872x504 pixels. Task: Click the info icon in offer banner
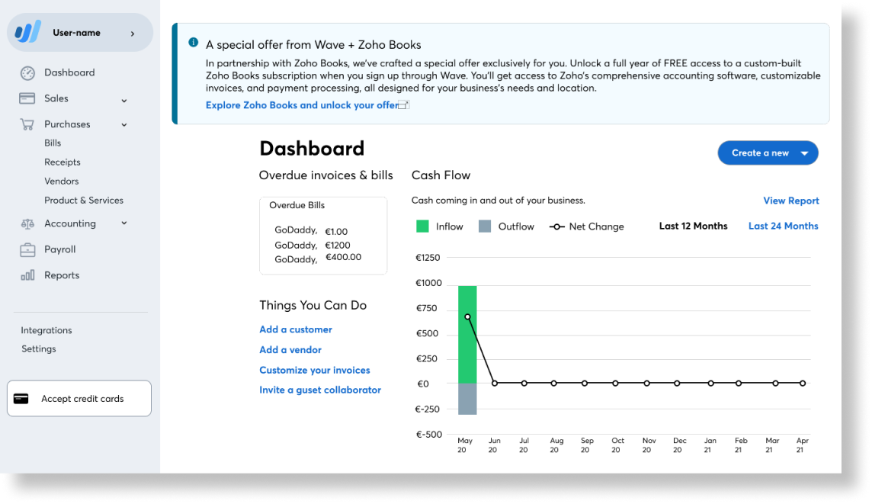coord(194,43)
